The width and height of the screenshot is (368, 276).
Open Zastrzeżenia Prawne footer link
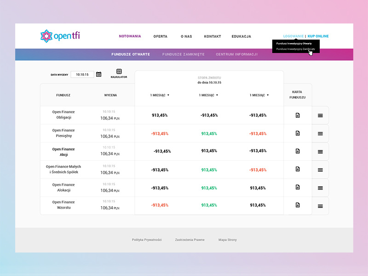(x=190, y=240)
